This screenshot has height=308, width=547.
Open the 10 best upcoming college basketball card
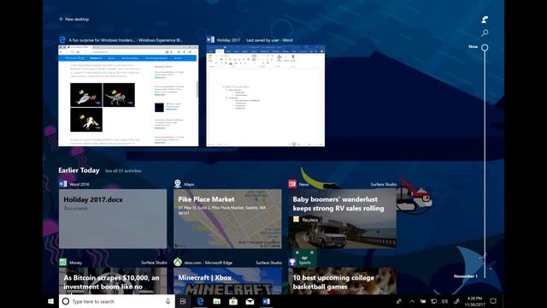(x=342, y=281)
